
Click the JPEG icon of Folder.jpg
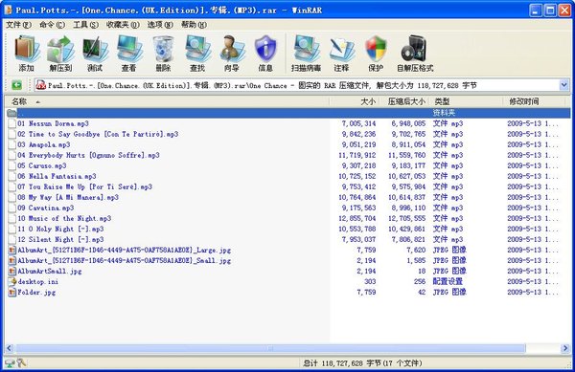tap(12, 293)
